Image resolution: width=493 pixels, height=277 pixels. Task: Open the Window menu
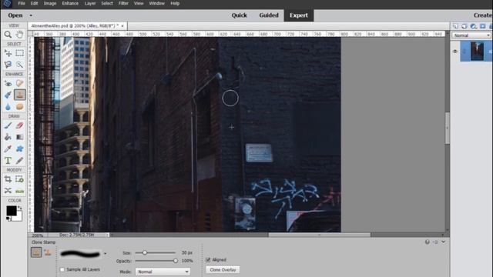point(156,3)
